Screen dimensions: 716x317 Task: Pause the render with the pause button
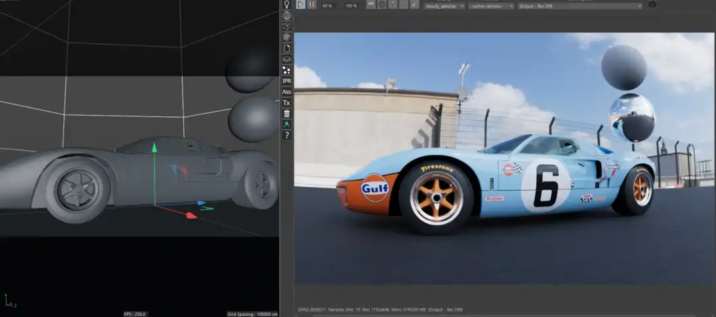[312, 5]
